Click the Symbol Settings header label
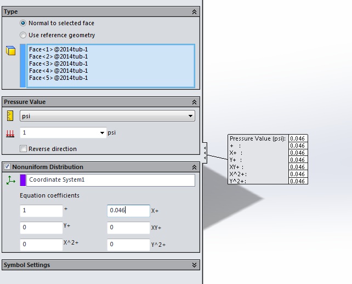Viewport: 352px width, 284px height. pyautogui.click(x=27, y=265)
